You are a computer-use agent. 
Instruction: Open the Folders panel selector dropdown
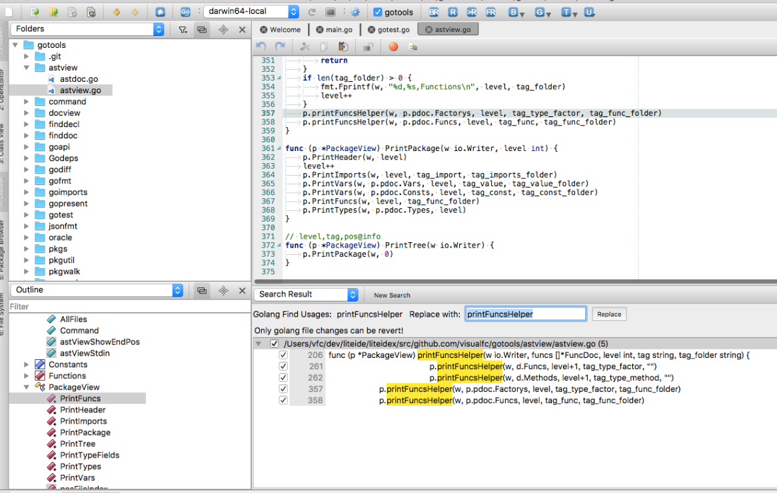[x=88, y=29]
